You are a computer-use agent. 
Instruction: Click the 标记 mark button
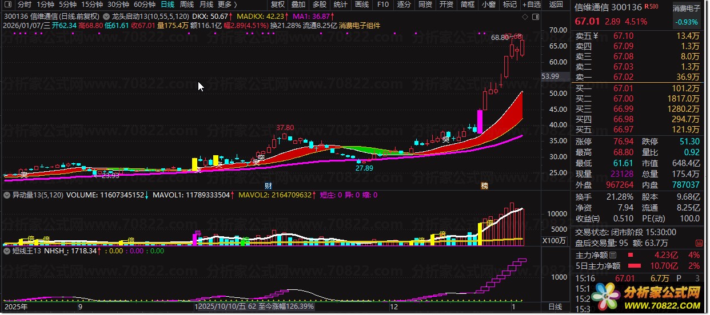(x=509, y=5)
